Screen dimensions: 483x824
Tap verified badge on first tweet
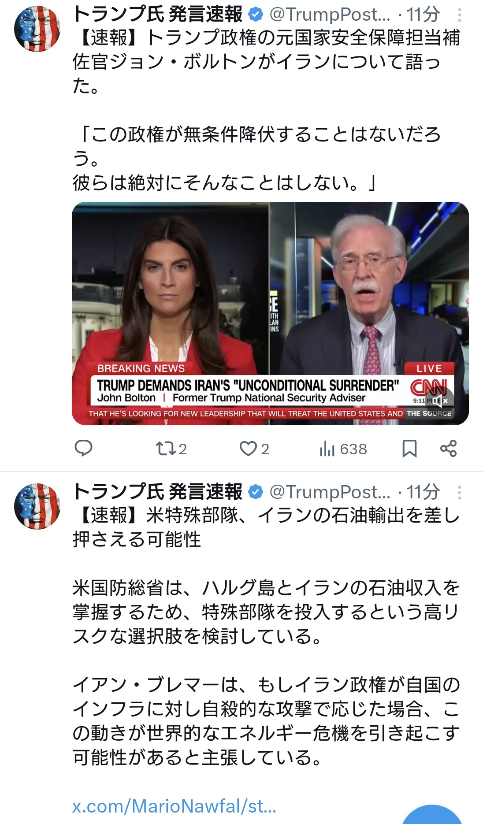[256, 15]
